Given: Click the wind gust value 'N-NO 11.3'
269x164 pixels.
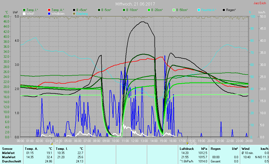Looking at the screenshot, I should [262, 157].
